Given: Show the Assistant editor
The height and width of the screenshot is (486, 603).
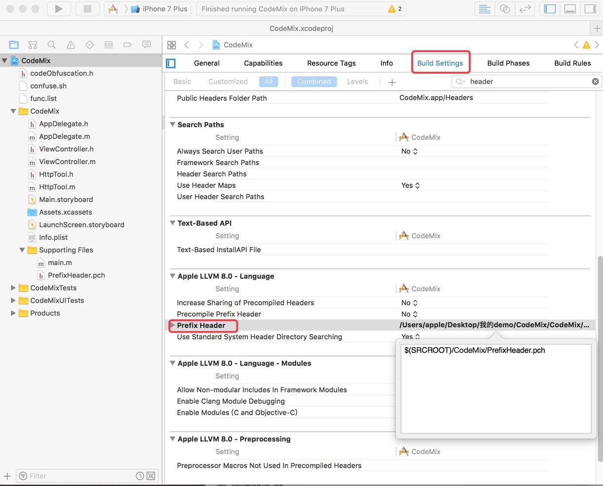Looking at the screenshot, I should click(505, 9).
